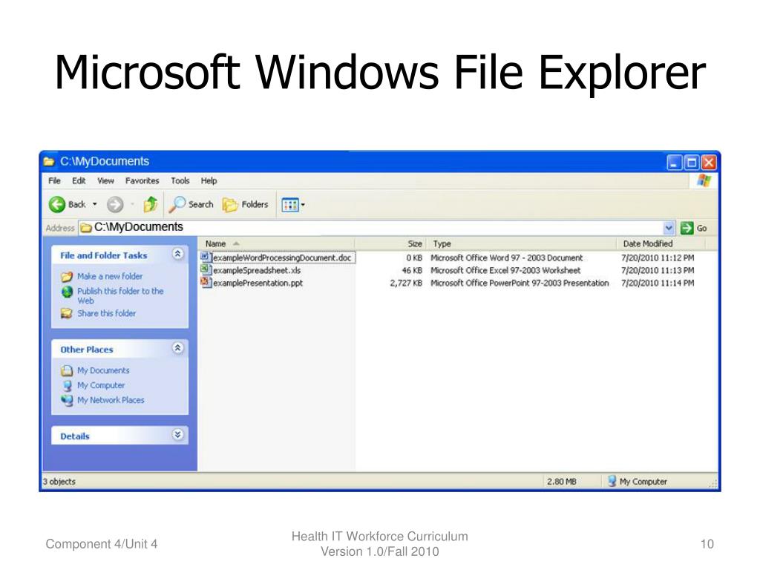This screenshot has height=570, width=760.
Task: Click the Share this folder icon
Action: pos(67,314)
